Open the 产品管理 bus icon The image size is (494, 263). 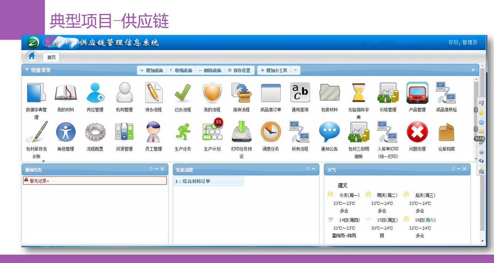click(417, 93)
